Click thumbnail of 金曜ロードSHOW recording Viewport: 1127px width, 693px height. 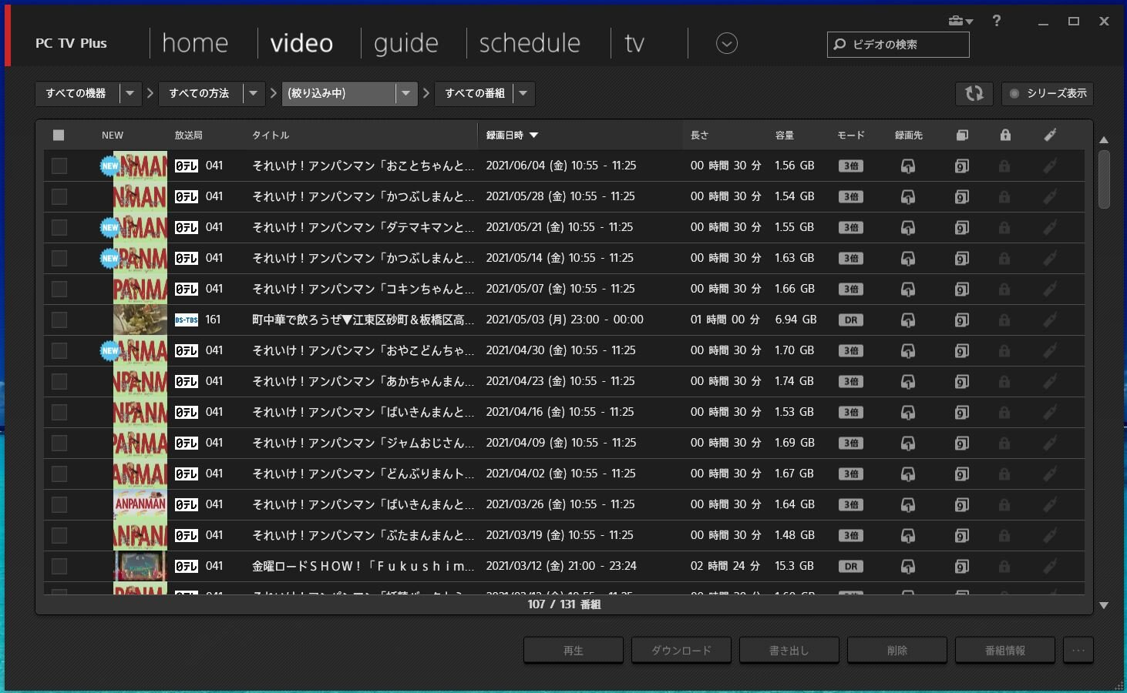click(x=140, y=566)
